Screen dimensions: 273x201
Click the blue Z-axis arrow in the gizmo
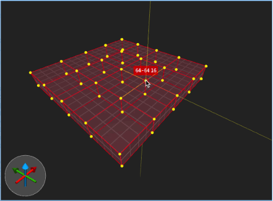tap(25, 167)
